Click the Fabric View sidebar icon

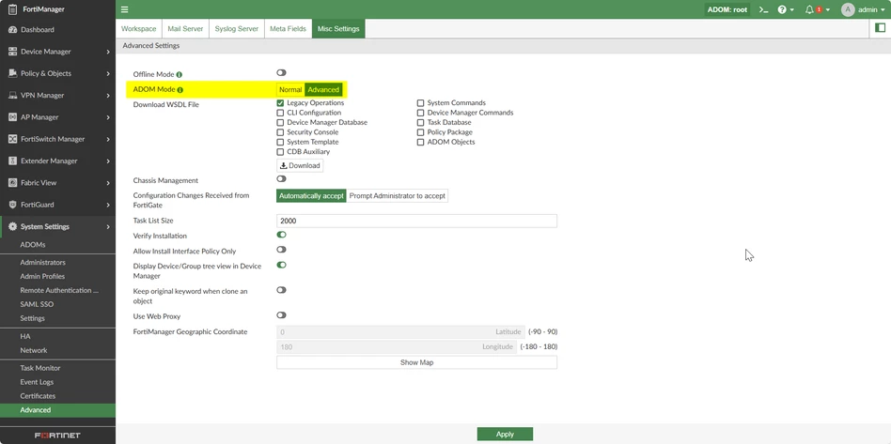(12, 183)
